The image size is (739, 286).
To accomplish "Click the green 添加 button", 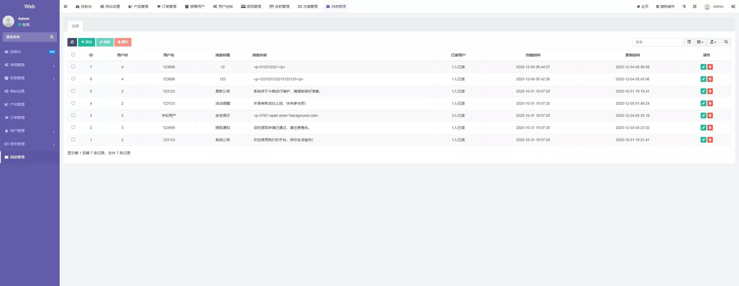I will (x=86, y=42).
